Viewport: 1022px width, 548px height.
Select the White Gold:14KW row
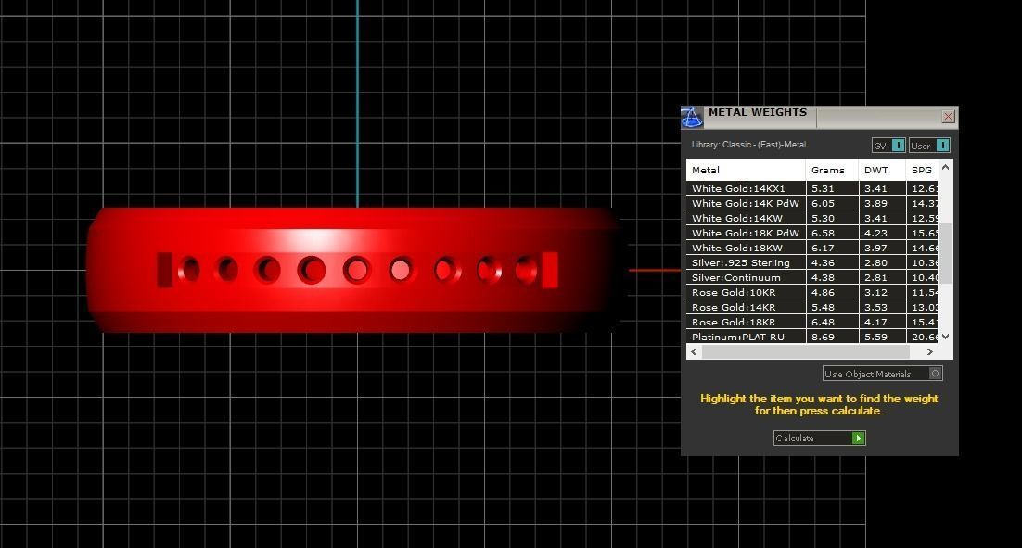(812, 218)
